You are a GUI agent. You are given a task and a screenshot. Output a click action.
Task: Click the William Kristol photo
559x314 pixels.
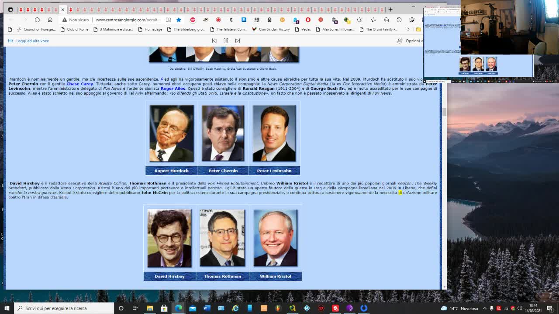(276, 238)
